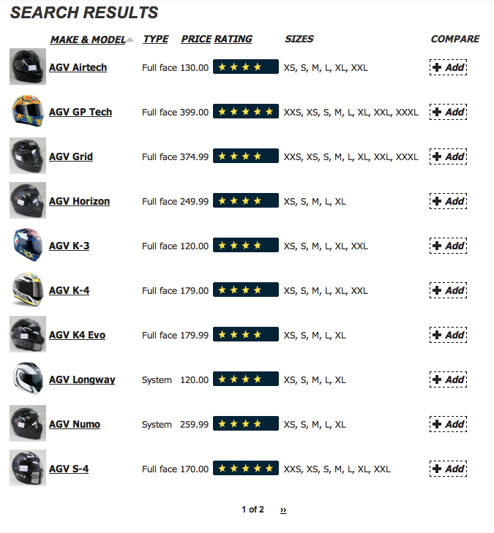This screenshot has height=533, width=494.
Task: Click the AGV S-4 star rating
Action: point(246,468)
